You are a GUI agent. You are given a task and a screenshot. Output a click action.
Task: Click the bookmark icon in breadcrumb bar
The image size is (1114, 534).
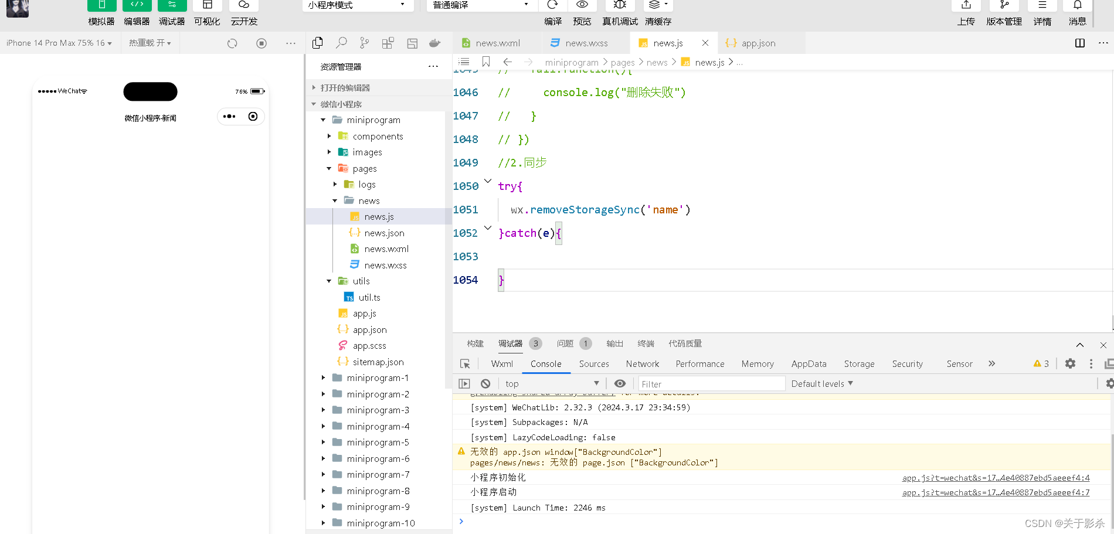(485, 62)
